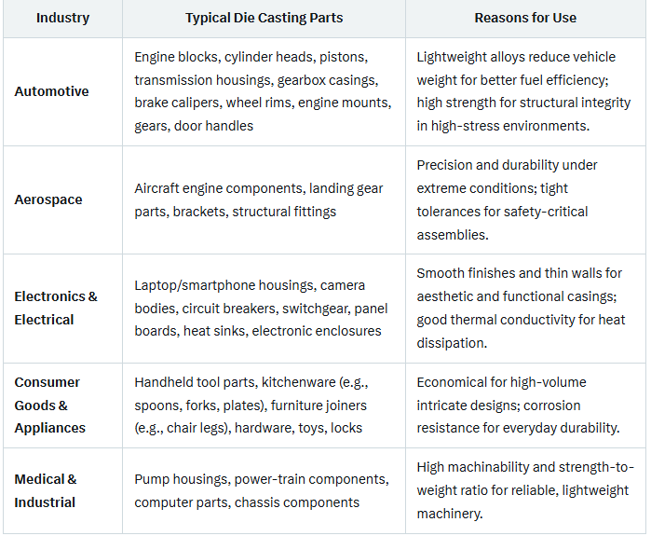Click the Reasons for Use header
The height and width of the screenshot is (536, 651).
pos(525,18)
